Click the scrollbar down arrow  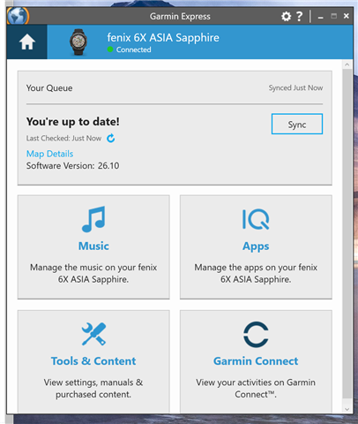tap(347, 409)
